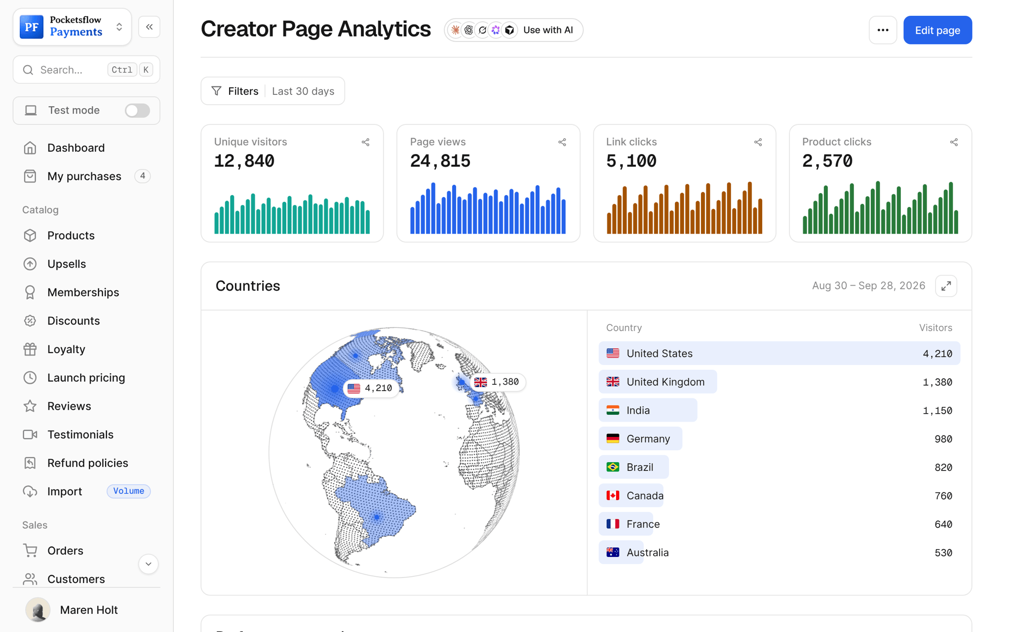Share the Page views card

pyautogui.click(x=562, y=142)
